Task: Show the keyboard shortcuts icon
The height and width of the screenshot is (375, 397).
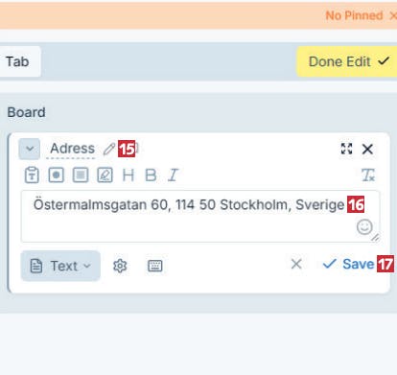Action: pos(155,266)
